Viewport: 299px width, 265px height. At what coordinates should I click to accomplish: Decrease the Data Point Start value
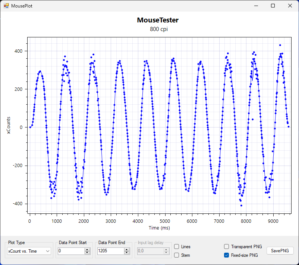(87, 253)
